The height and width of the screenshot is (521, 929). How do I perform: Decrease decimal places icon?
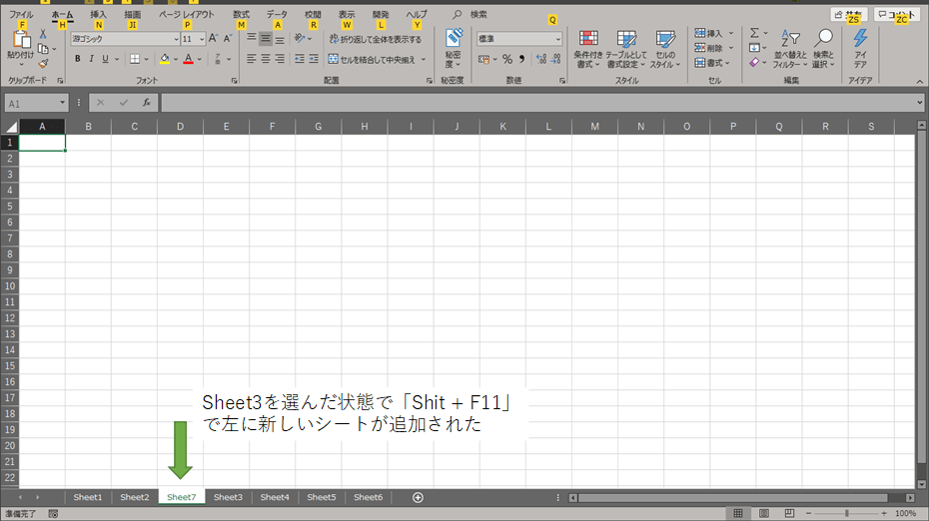pos(555,59)
